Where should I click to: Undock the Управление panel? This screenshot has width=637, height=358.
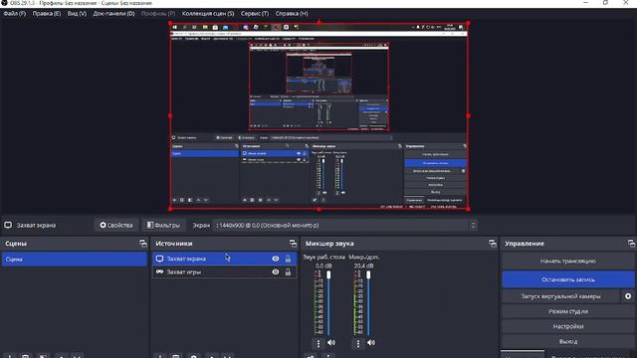(631, 244)
